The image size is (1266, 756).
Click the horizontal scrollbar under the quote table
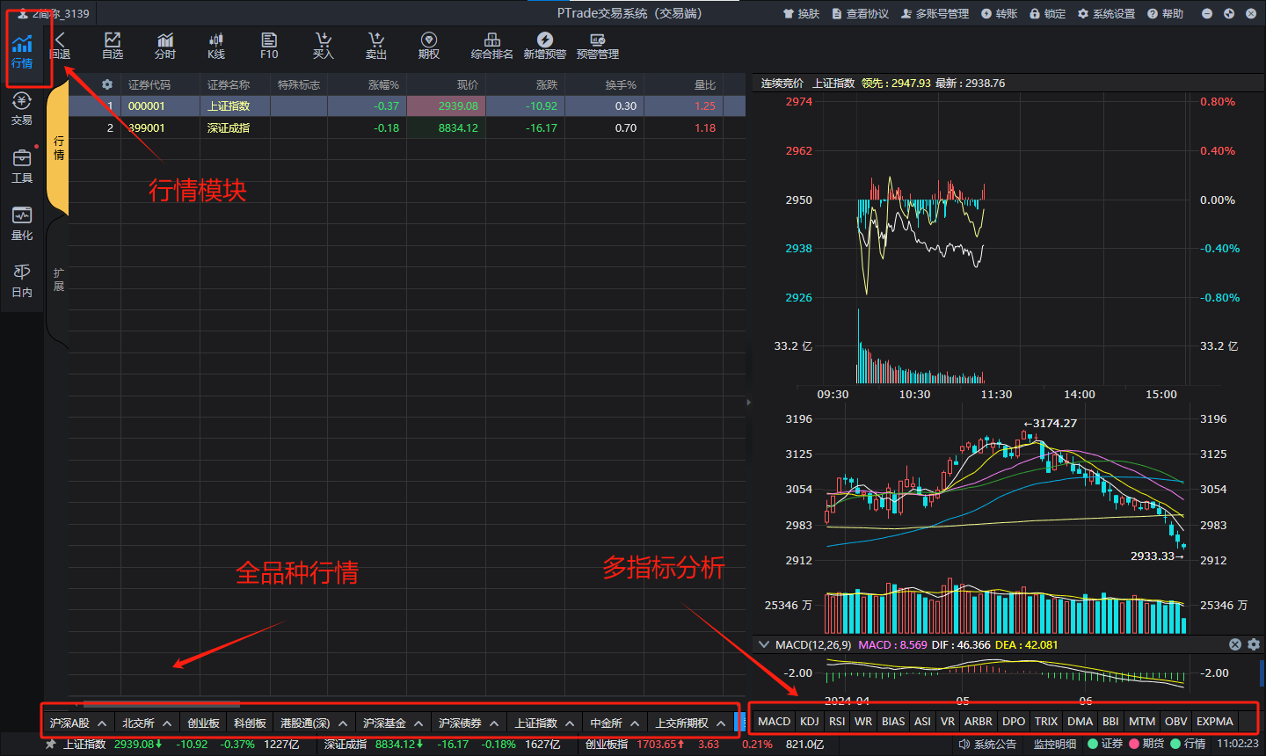click(x=161, y=703)
